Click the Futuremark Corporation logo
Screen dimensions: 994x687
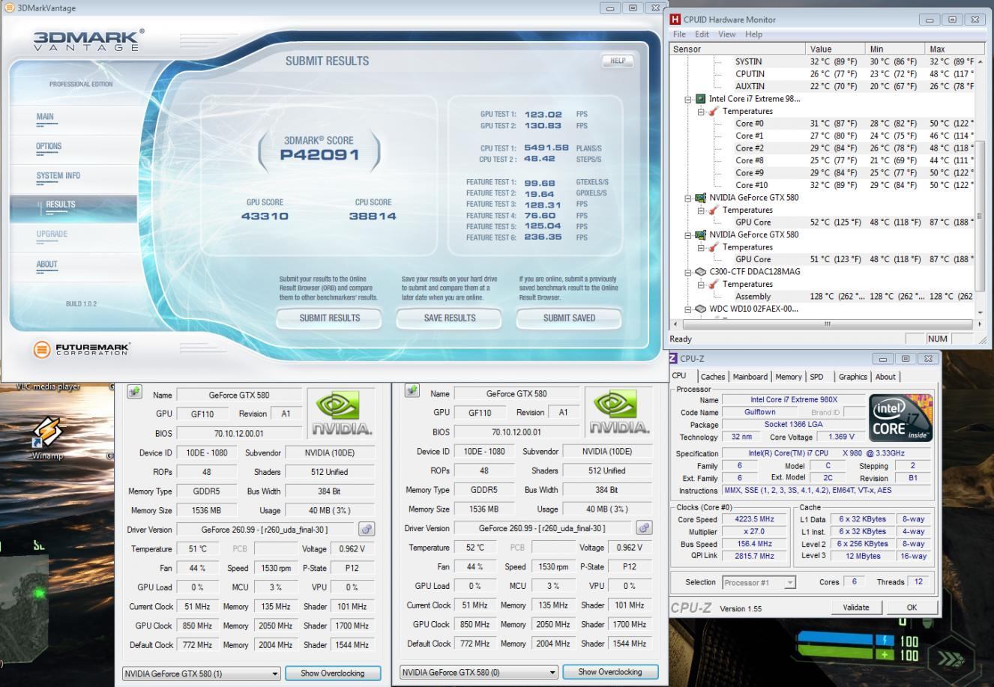click(82, 349)
